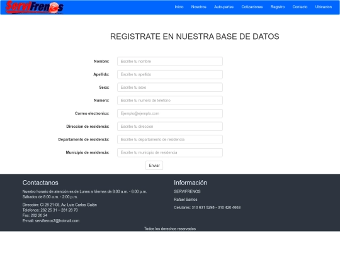This screenshot has height=255, width=340.
Task: Click the Dirección Cl 28 21-05 line
Action: click(x=60, y=205)
